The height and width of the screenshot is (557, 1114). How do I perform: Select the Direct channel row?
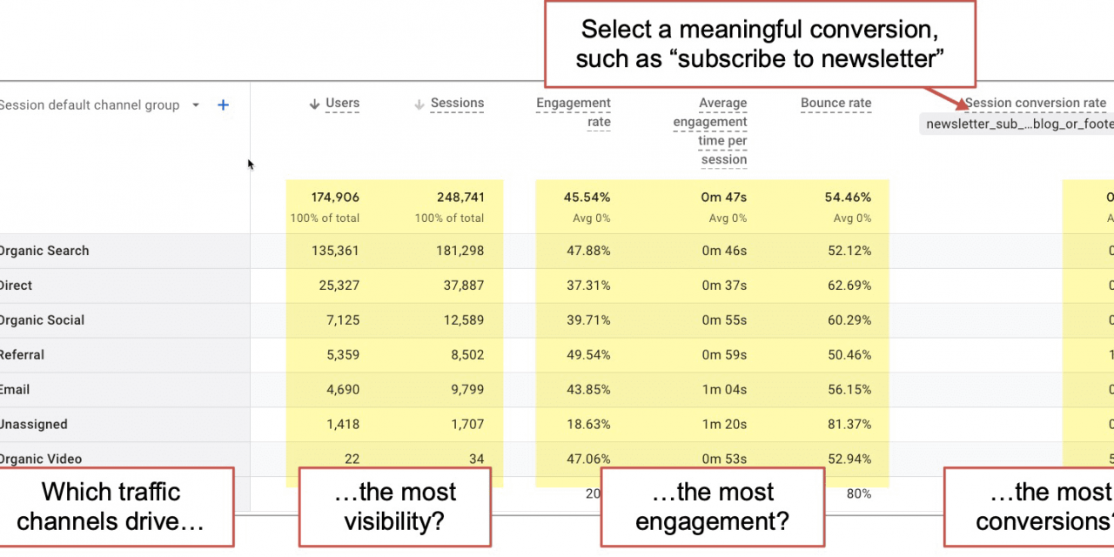[16, 285]
